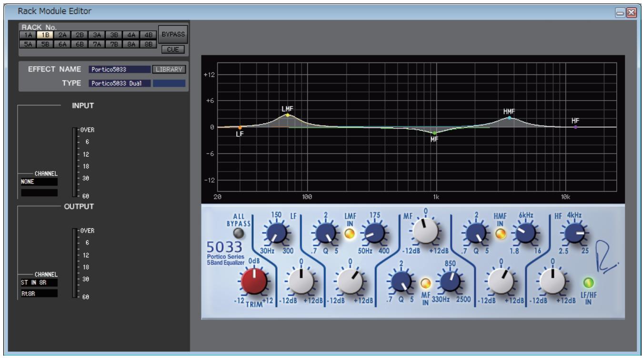Click the INPUT level meter
The height and width of the screenshot is (358, 642).
pos(74,162)
